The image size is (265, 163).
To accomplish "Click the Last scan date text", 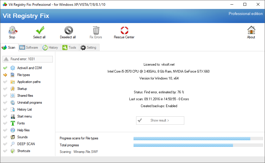I will (x=159, y=99).
